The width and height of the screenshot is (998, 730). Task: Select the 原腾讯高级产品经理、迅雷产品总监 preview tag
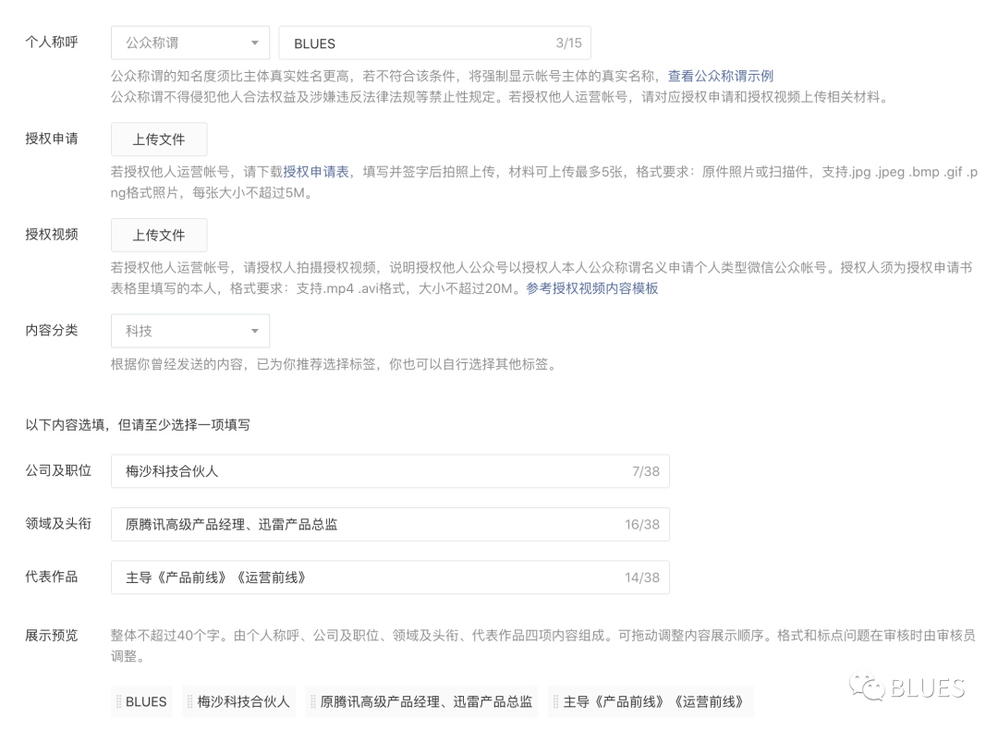click(426, 702)
